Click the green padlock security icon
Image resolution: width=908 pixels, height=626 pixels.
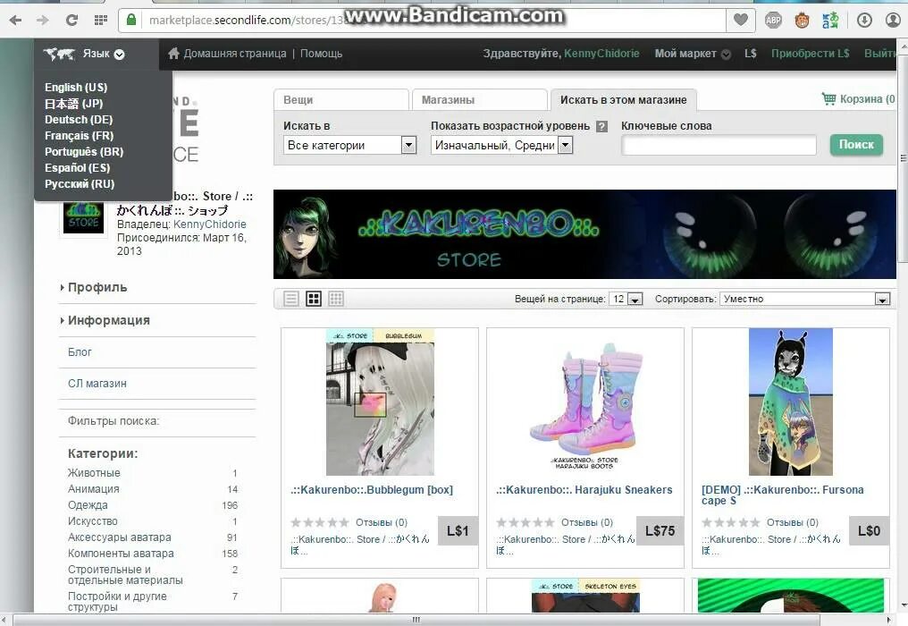click(131, 20)
